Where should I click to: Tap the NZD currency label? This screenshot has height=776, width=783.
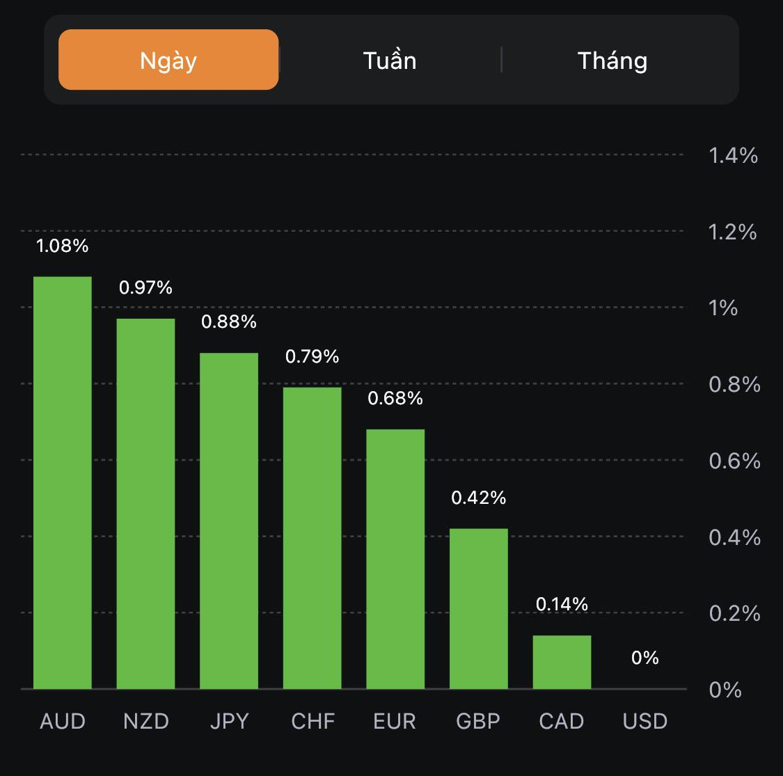[146, 721]
